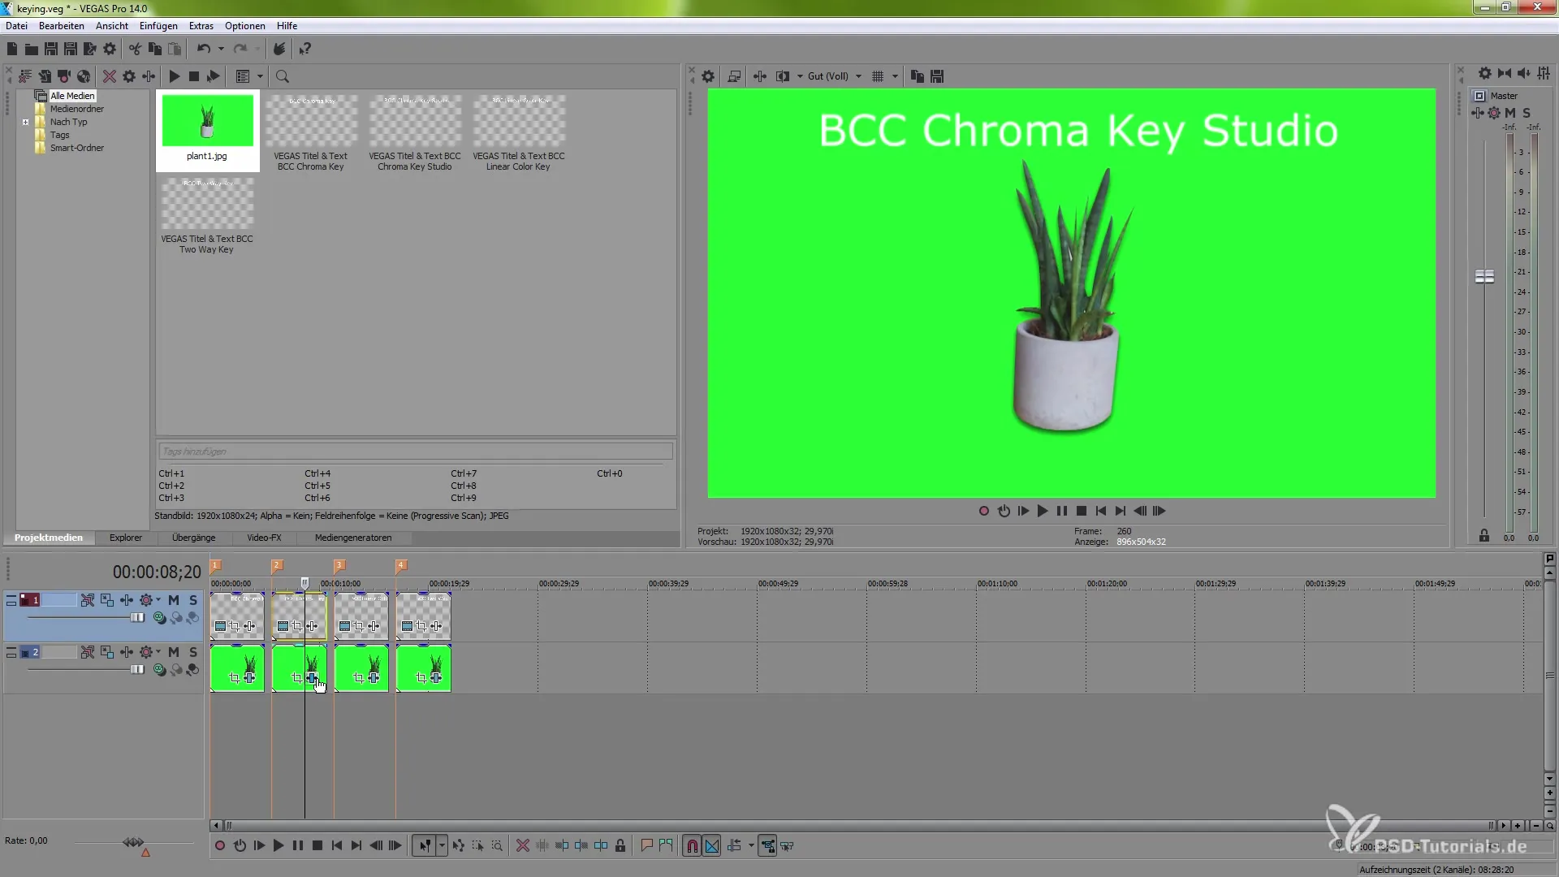Switch to the Video-FX tab
The image size is (1559, 877).
pyautogui.click(x=264, y=538)
